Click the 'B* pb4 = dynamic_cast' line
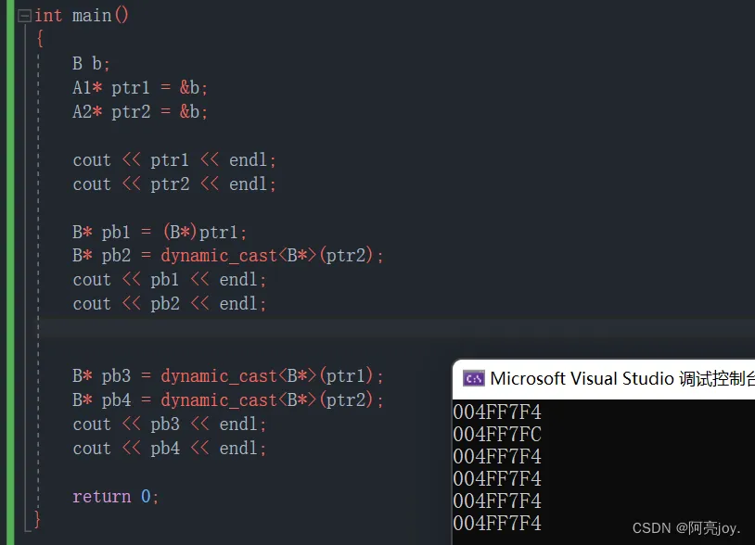 (x=227, y=400)
